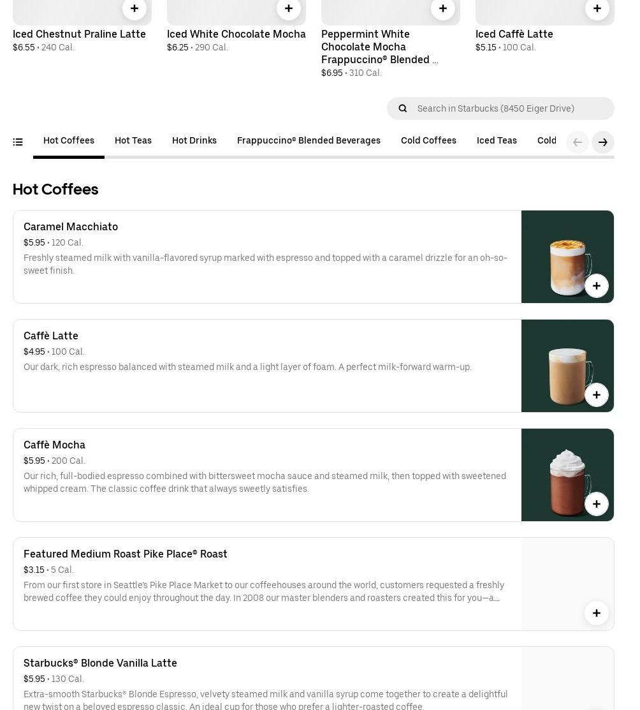Click the Search in Starbucks field

coord(500,108)
